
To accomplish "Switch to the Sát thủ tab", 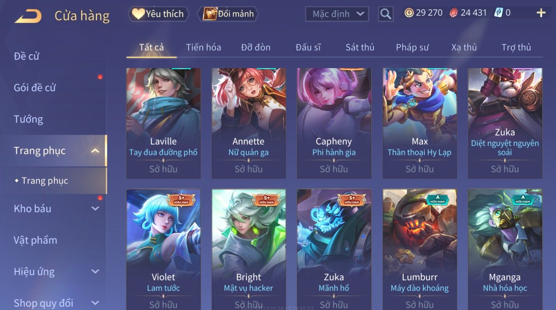I will [360, 47].
